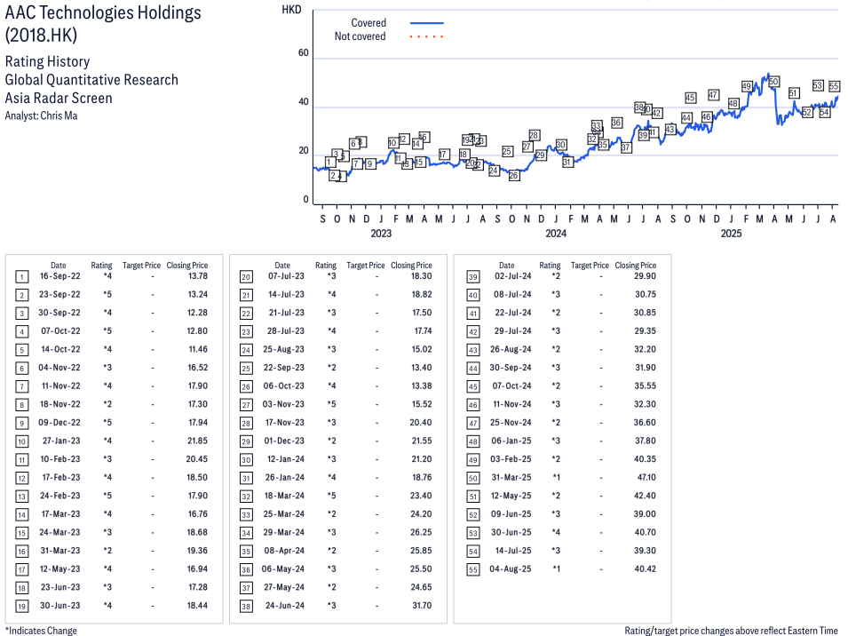Click closing price 47.10
The image size is (848, 636).
coord(646,478)
